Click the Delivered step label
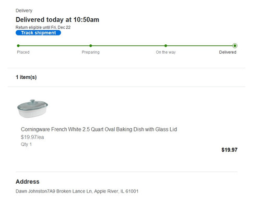The height and width of the screenshot is (216, 261). 228,52
